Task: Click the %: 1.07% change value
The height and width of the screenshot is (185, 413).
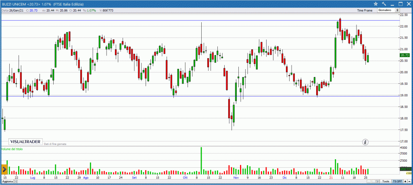Action: pos(90,10)
